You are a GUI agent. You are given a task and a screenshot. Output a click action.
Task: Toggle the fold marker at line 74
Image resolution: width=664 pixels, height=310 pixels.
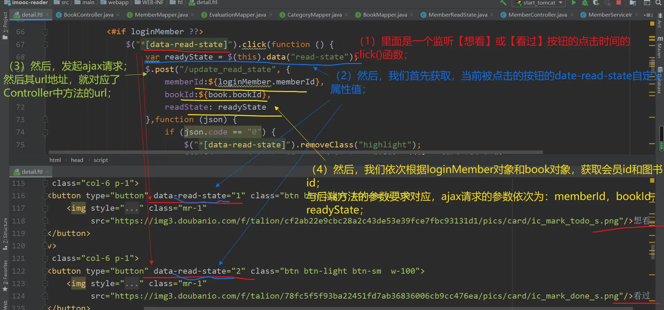45,132
